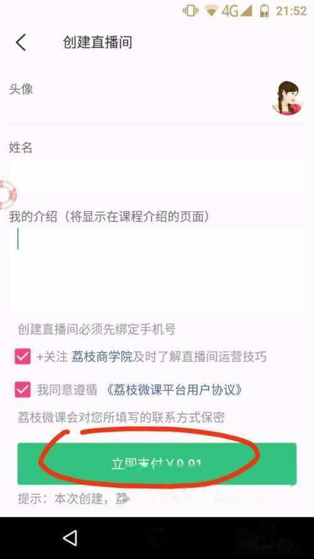314x559 pixels.
Task: Uncheck the 我同意遵循 agreement checkbox
Action: pos(23,390)
